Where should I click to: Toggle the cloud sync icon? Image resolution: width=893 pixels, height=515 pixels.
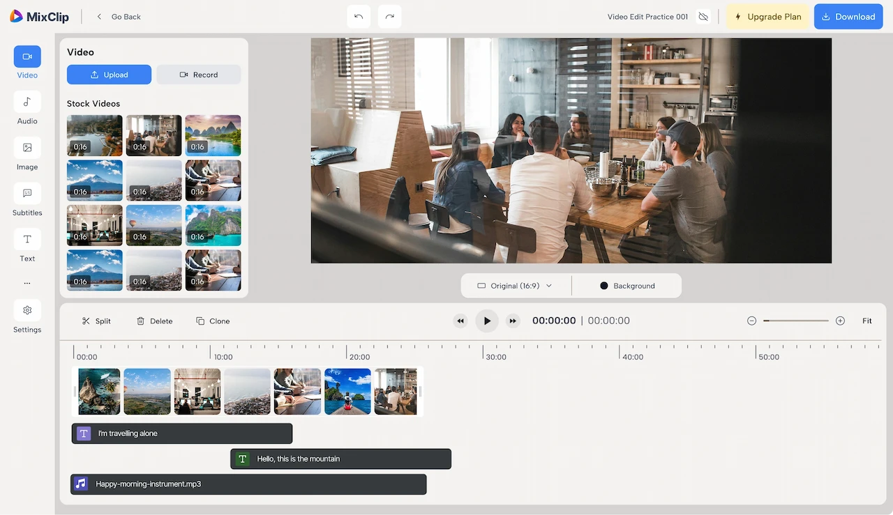703,17
